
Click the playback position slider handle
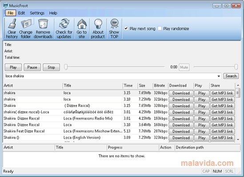66,67
